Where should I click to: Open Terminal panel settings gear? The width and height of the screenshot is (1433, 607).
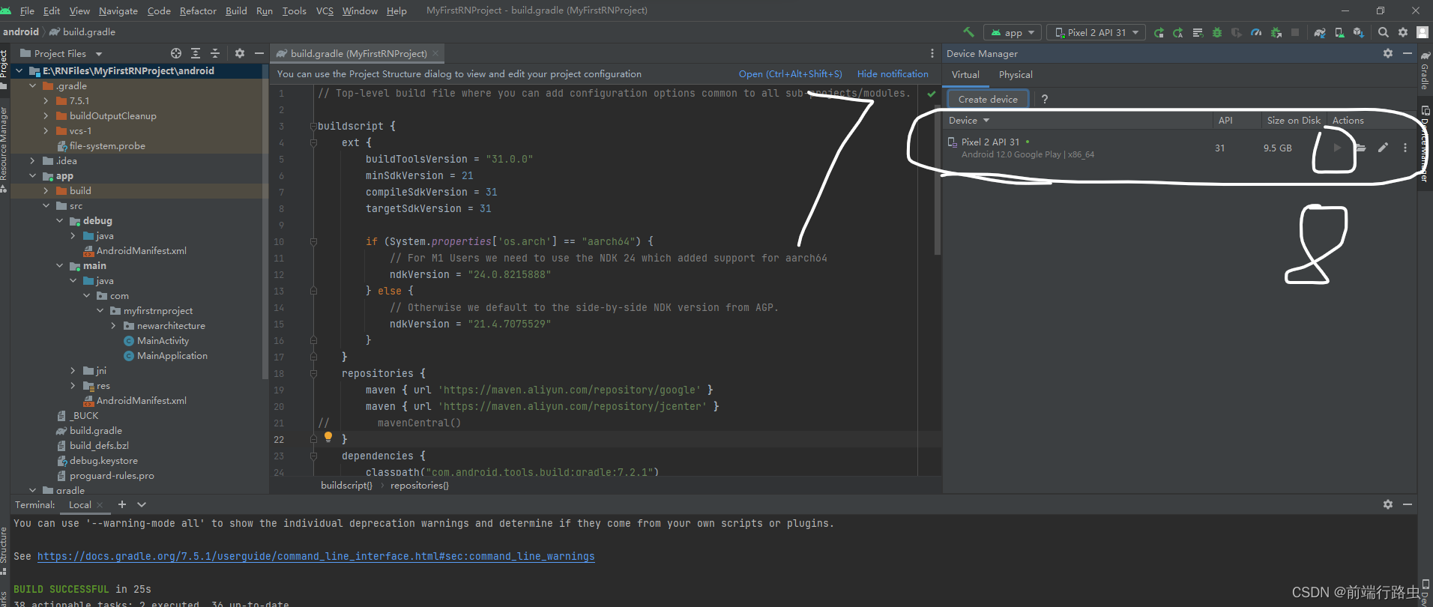tap(1388, 504)
